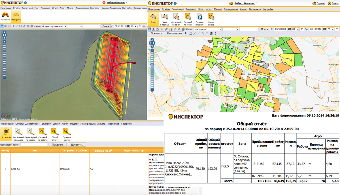
Task: Open empty dropdown next to Google спутниковая
Action: pos(75,26)
